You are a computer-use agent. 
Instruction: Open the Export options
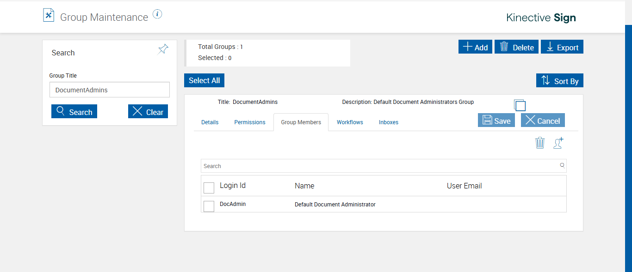[x=562, y=47]
